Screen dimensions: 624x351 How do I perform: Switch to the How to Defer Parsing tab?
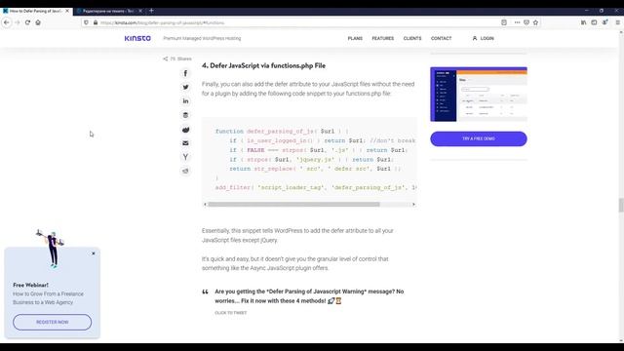point(36,11)
